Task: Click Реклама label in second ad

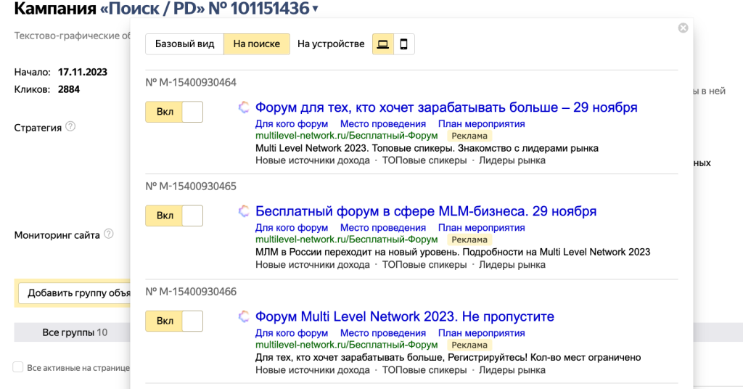Action: [469, 239]
